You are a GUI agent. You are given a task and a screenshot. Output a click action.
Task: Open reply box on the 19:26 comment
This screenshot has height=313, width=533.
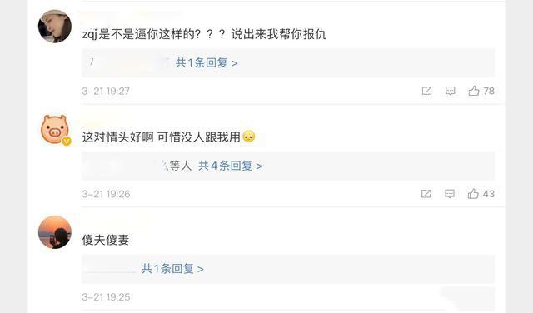(450, 194)
